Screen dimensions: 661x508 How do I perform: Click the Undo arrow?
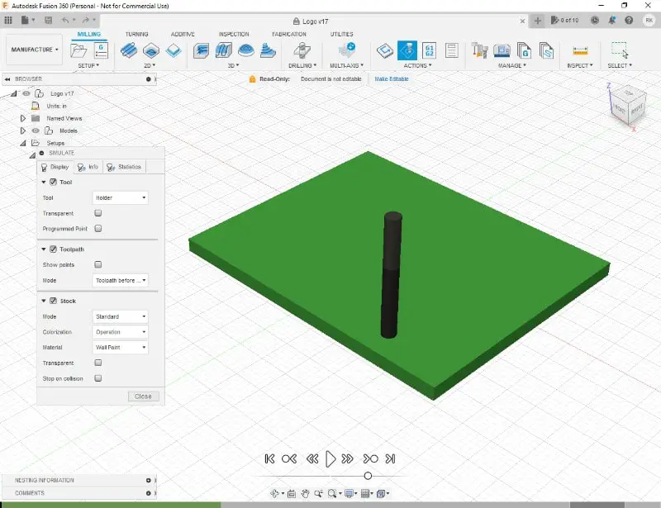click(65, 20)
